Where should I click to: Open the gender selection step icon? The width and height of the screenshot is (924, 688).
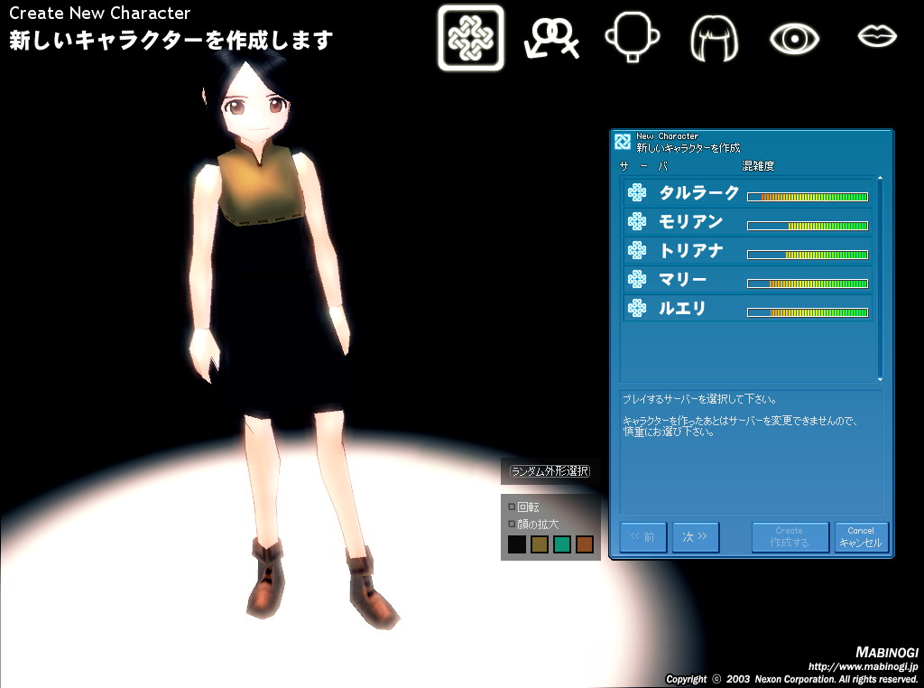tap(551, 38)
